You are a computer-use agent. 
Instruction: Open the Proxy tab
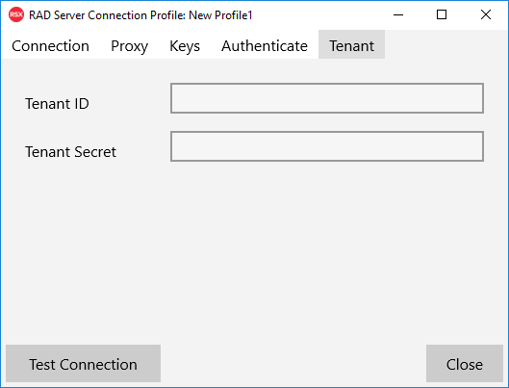130,46
